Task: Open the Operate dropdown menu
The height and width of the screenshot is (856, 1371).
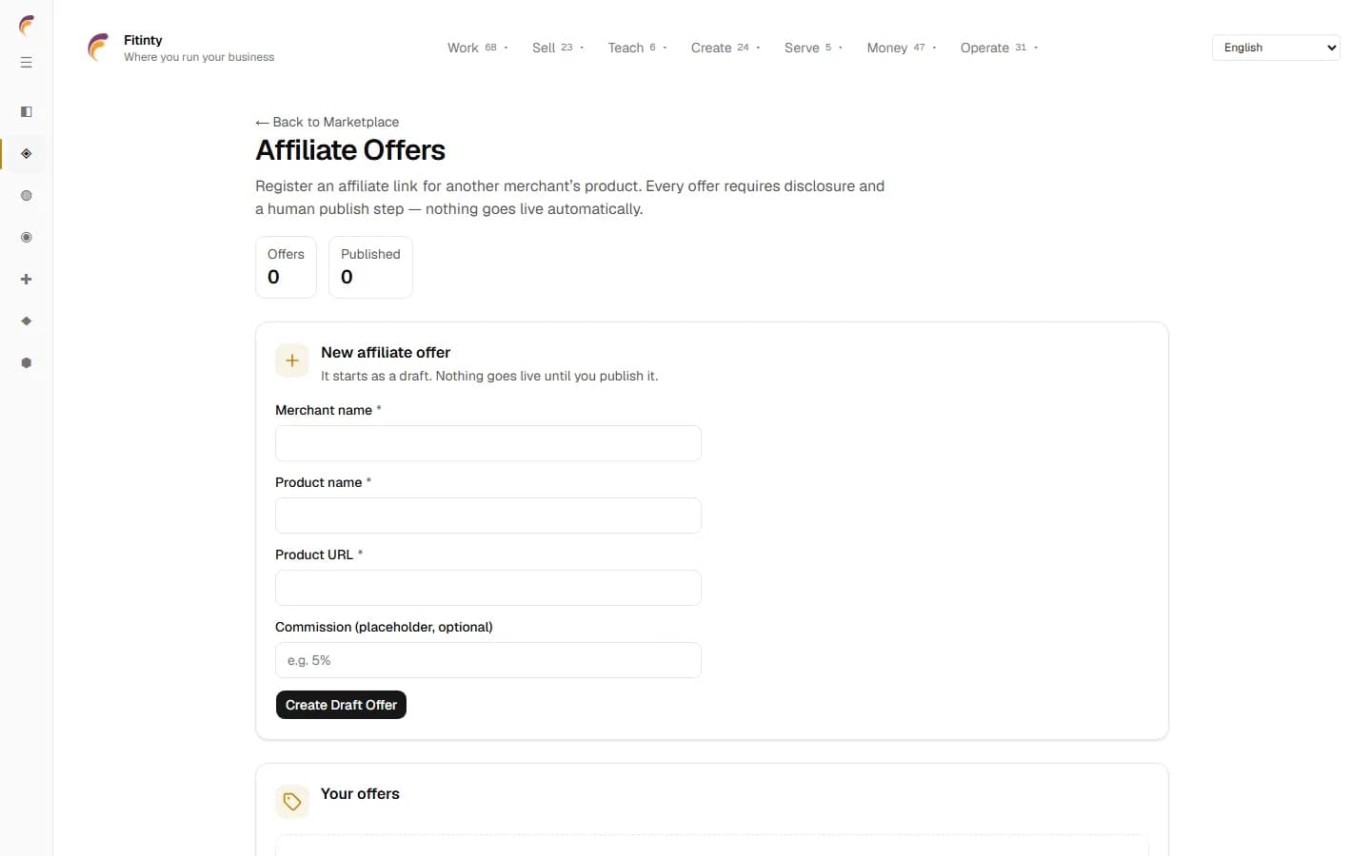Action: click(999, 48)
